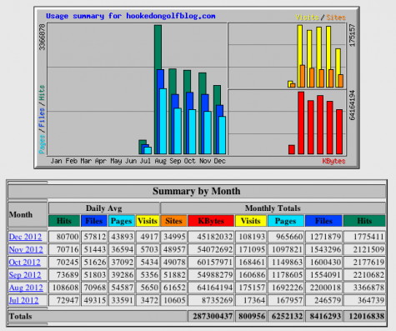
Task: Click the Jul 2012 daily hits cell 72947
Action: click(x=64, y=300)
